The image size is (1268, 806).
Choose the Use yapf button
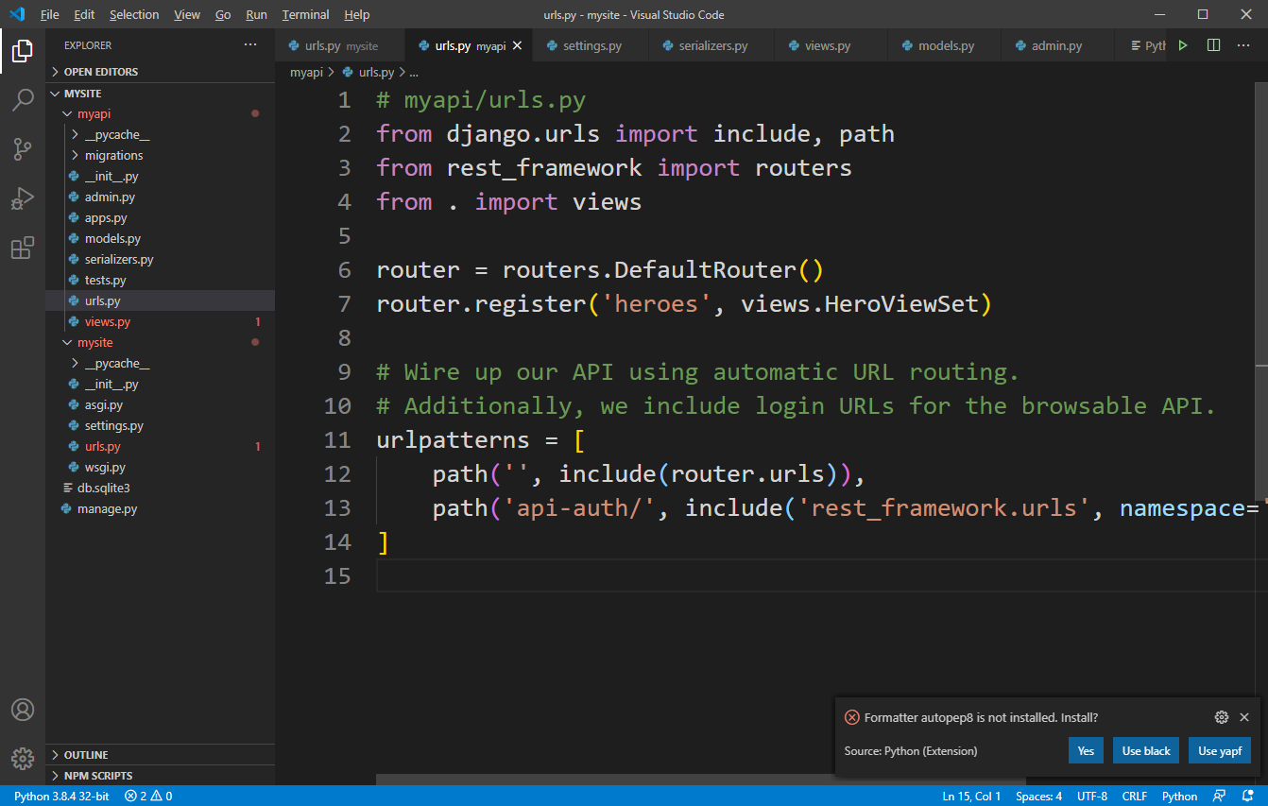click(1220, 751)
